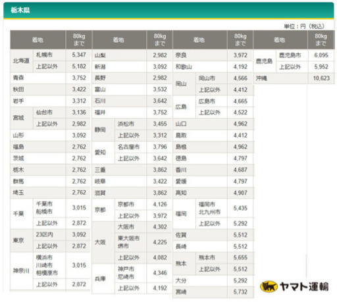Select the 鹿児島市 cell

coord(292,55)
